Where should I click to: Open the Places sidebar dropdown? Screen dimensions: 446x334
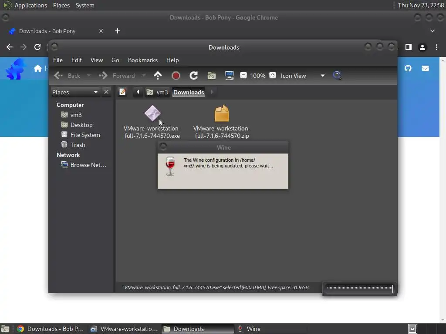coord(75,92)
